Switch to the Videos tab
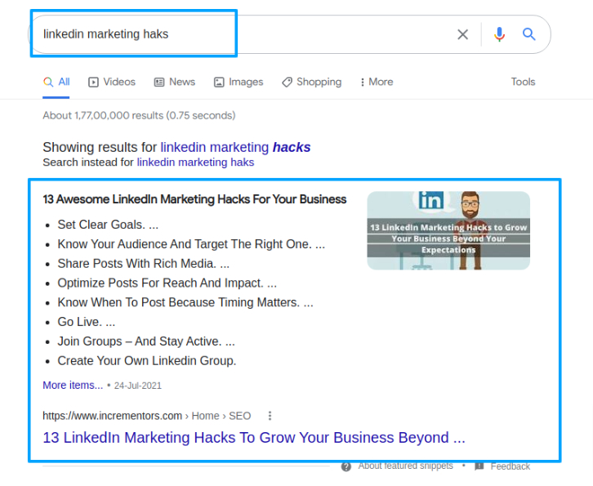This screenshot has height=486, width=593. click(112, 82)
